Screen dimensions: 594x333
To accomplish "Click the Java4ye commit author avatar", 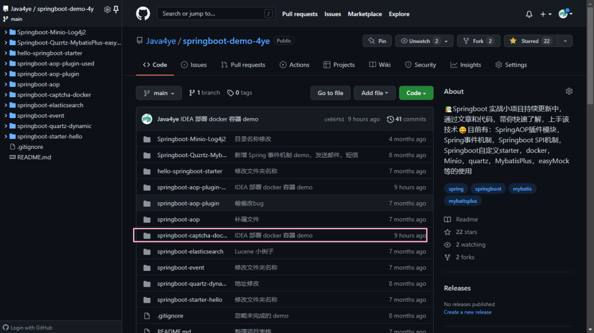I will click(147, 119).
